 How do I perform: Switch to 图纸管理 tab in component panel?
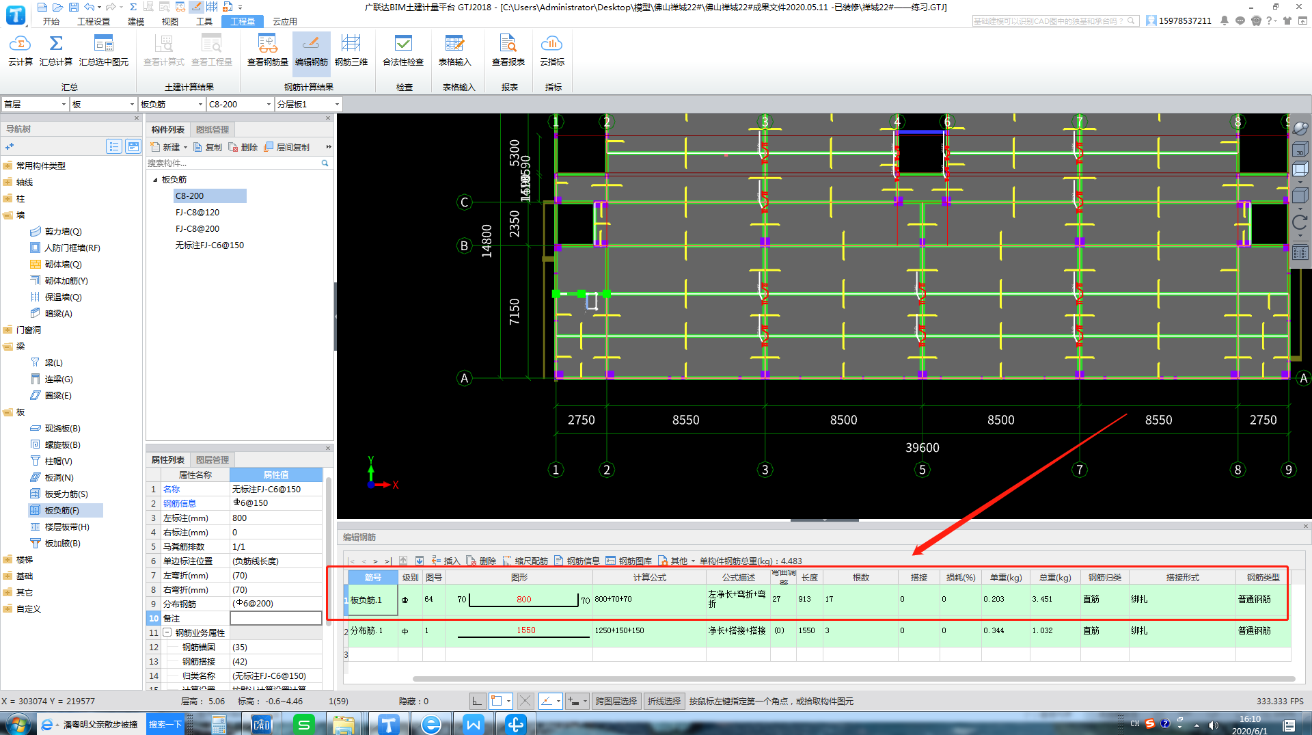213,129
